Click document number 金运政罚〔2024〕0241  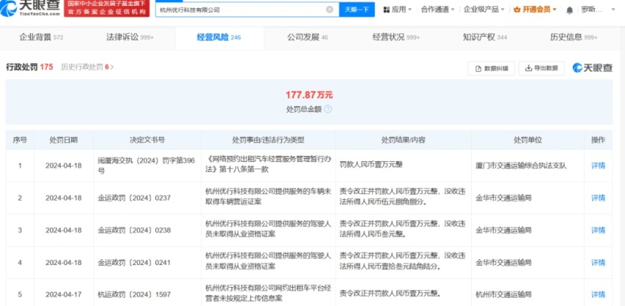pyautogui.click(x=134, y=262)
